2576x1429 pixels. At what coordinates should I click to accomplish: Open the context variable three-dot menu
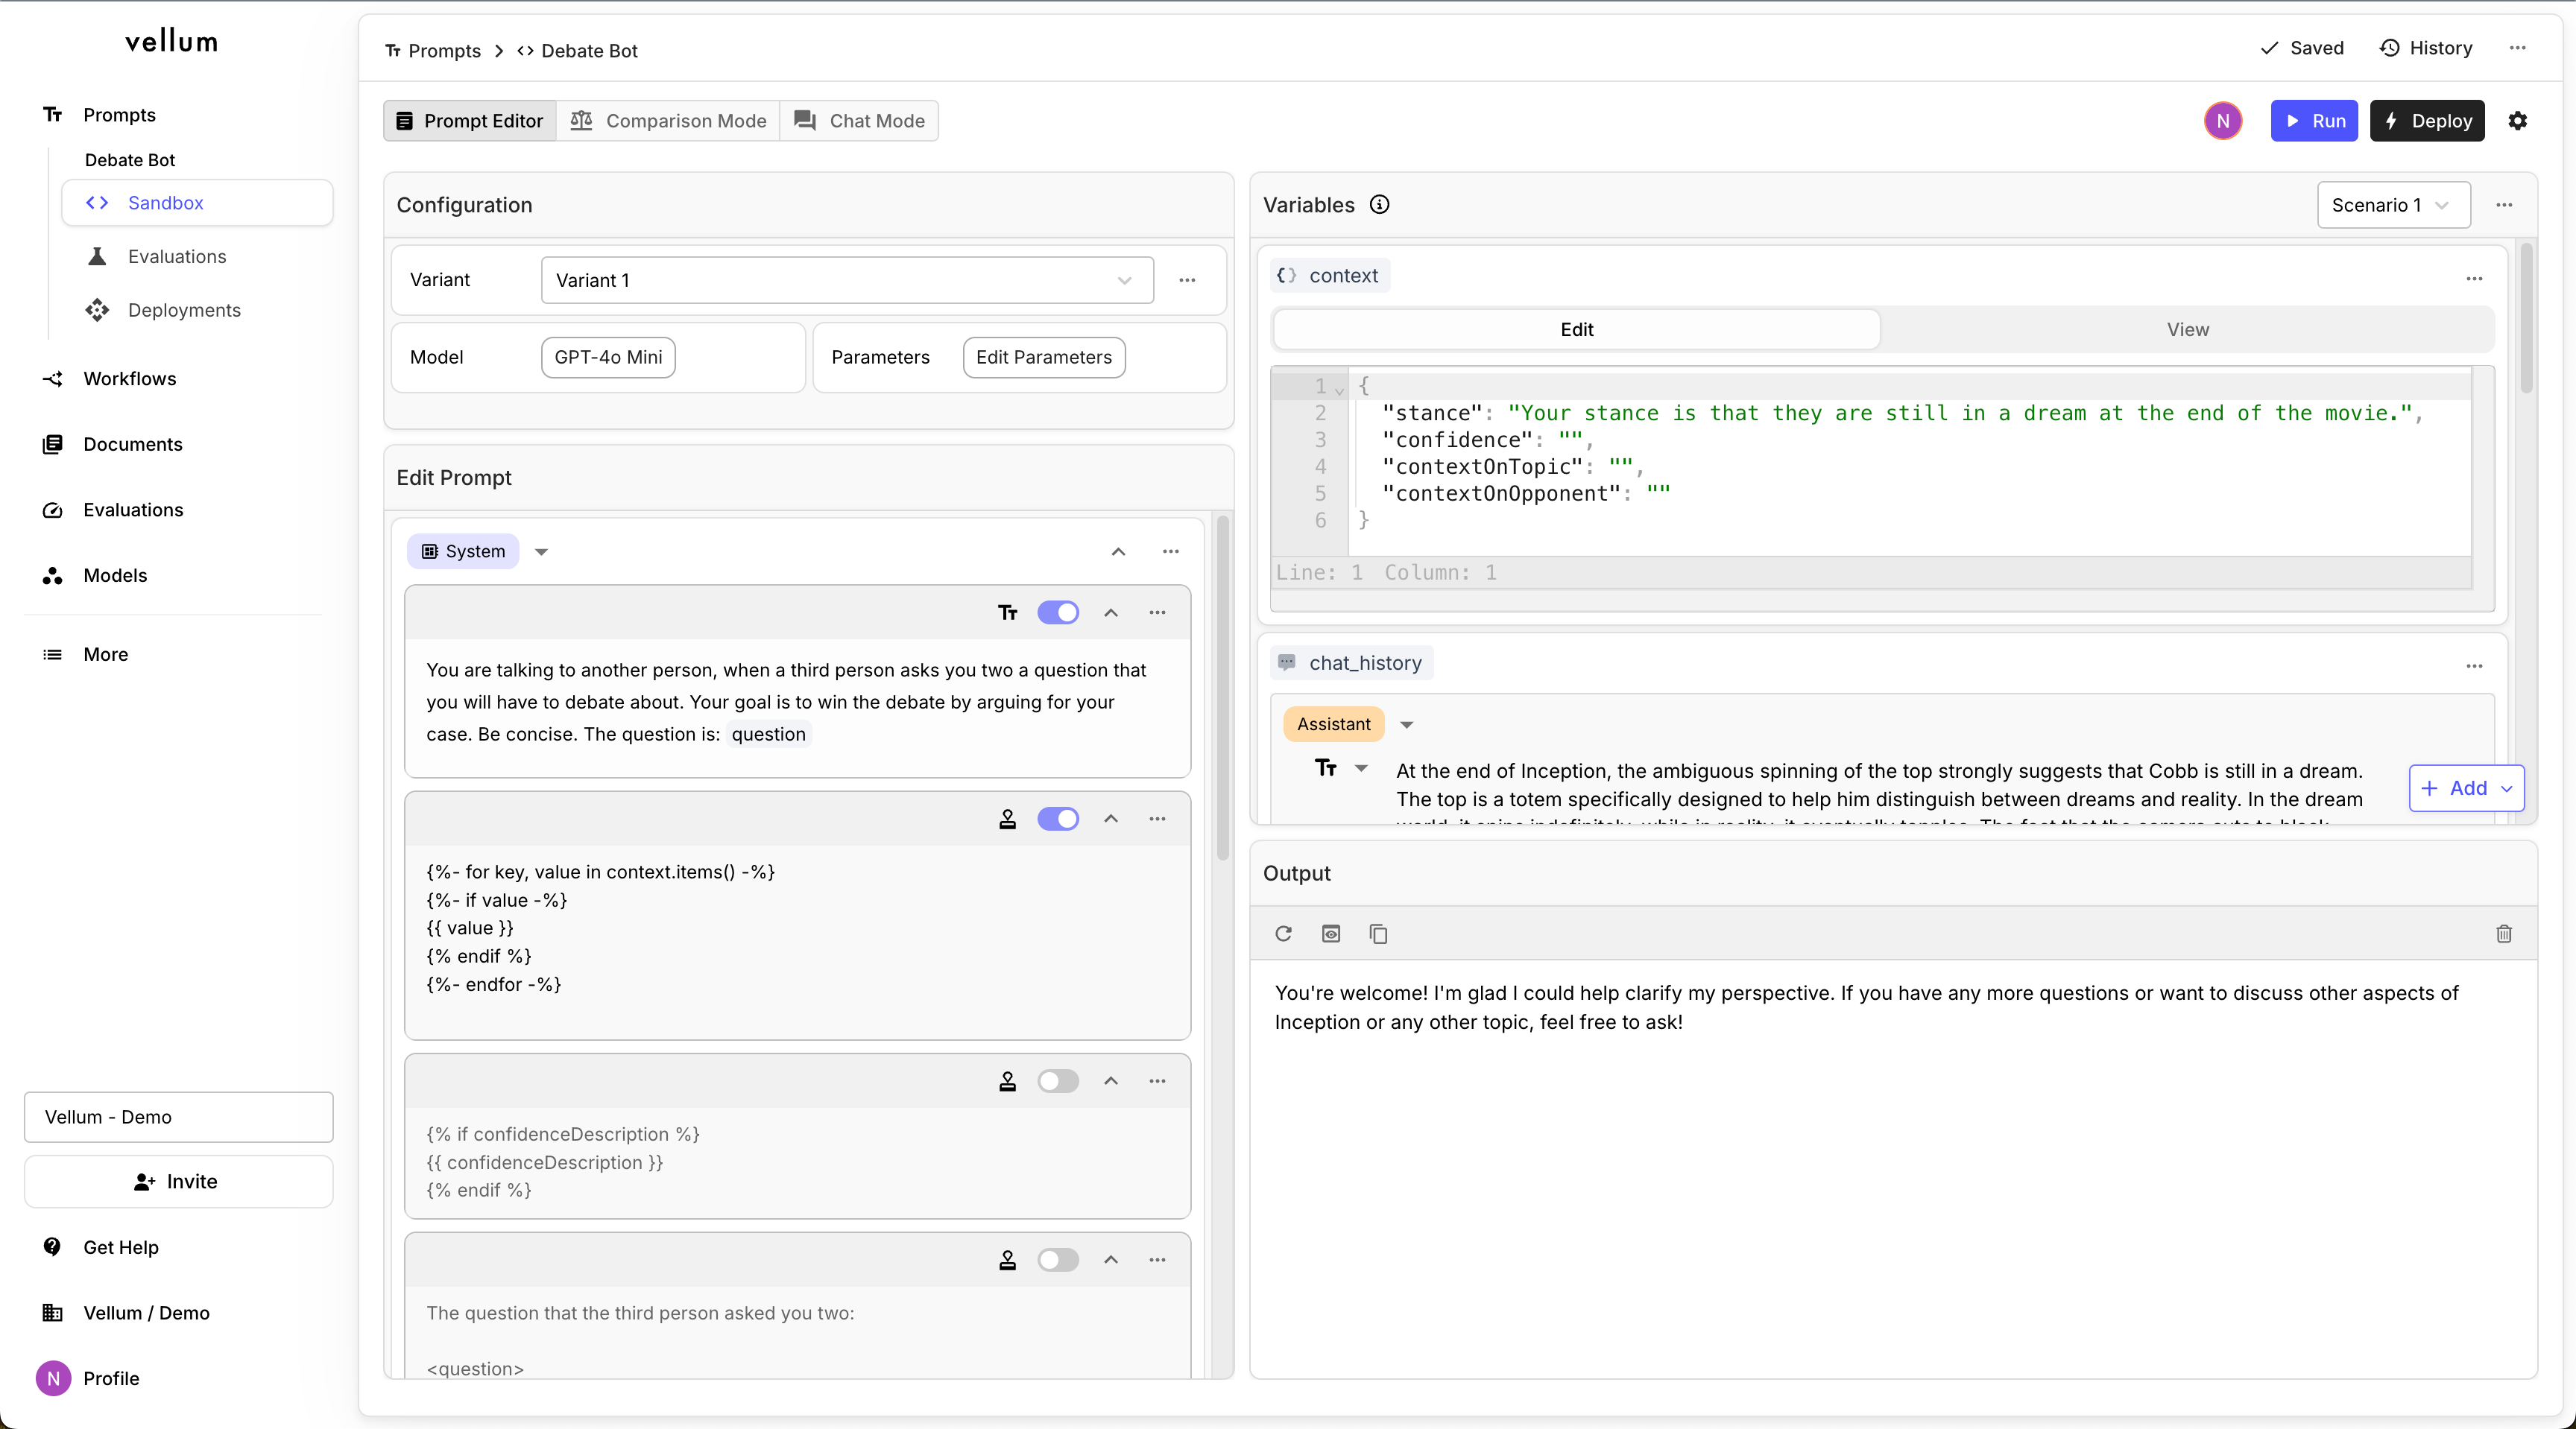2473,279
